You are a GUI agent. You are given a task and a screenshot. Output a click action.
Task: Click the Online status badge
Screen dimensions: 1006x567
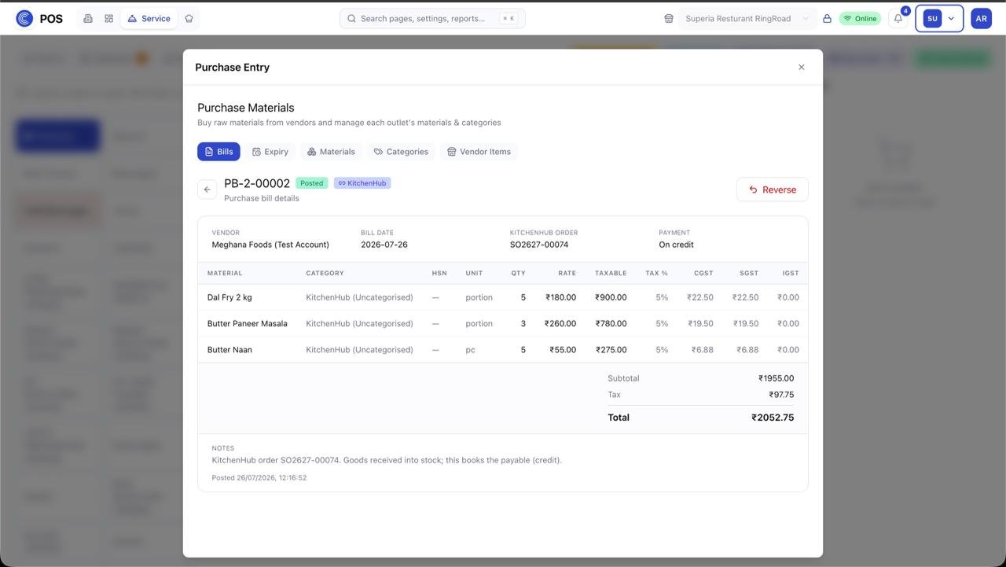pos(860,18)
